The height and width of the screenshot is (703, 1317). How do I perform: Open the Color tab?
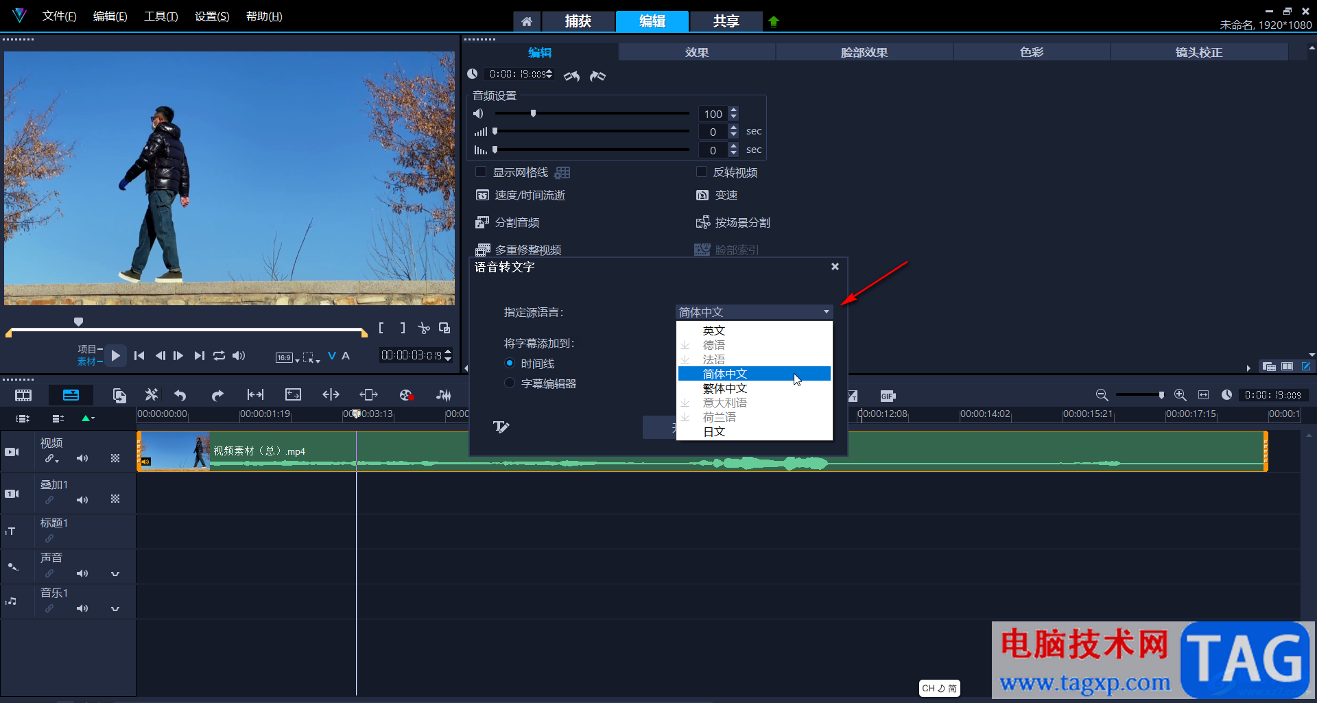(x=1032, y=52)
